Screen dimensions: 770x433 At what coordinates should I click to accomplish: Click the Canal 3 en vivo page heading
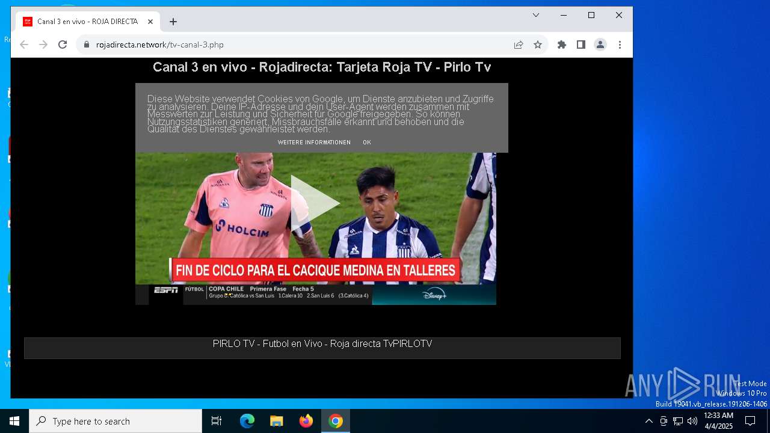pos(322,67)
